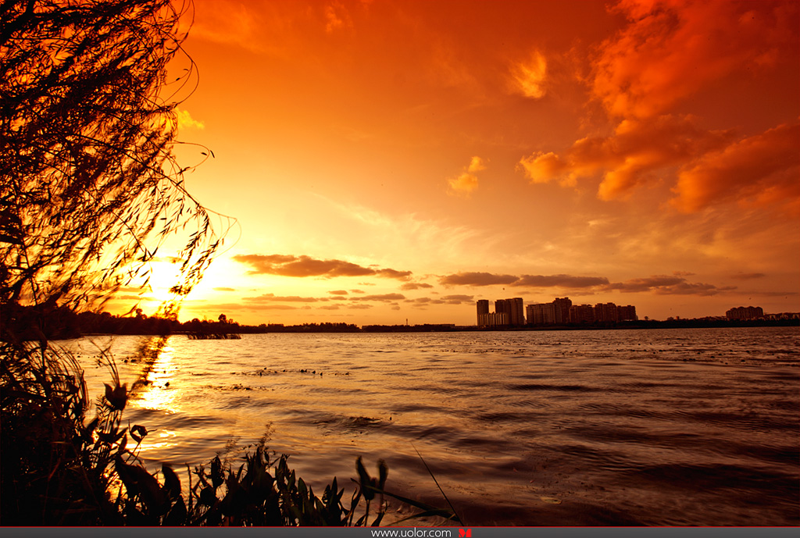Open the www.uolor.com link in footer
The height and width of the screenshot is (538, 800).
[411, 533]
